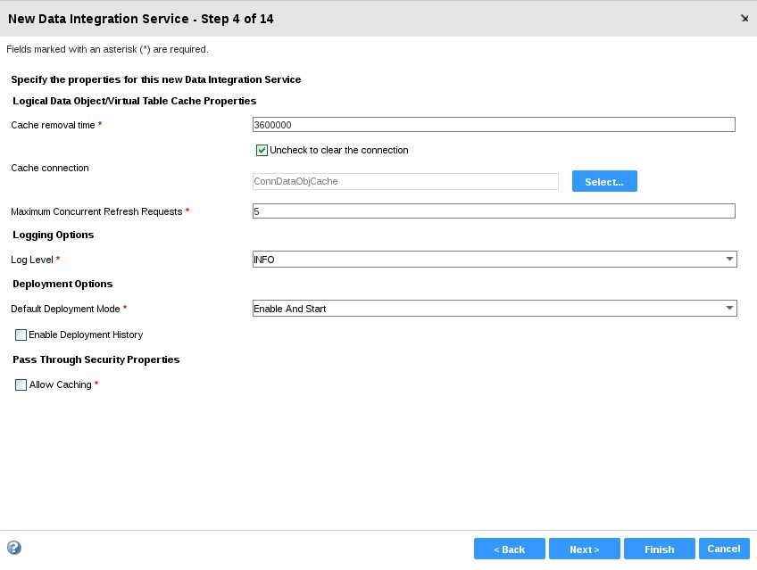Viewport: 757px width, 570px height.
Task: Tick the Allow Caching checkbox
Action: click(x=21, y=384)
